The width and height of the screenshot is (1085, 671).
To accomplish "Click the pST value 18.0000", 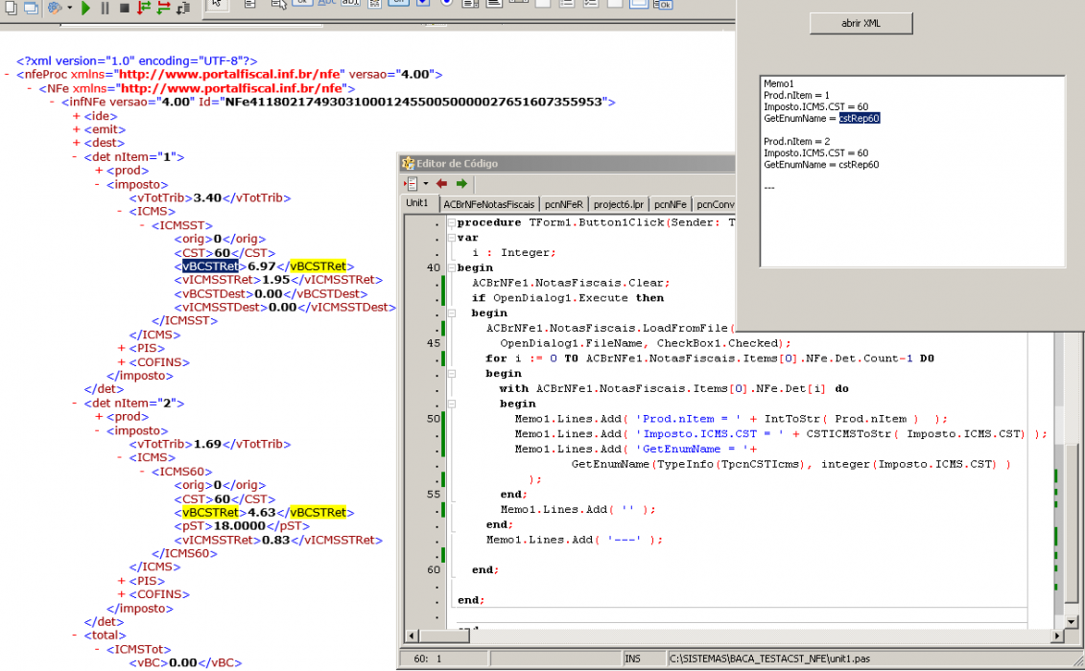I will (x=240, y=526).
